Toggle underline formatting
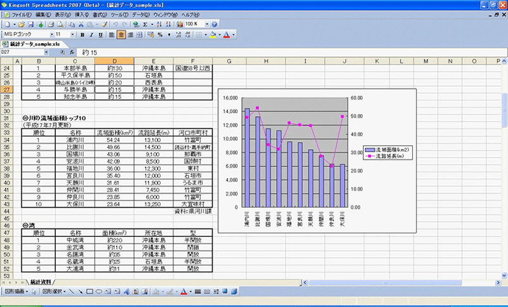 pos(100,35)
